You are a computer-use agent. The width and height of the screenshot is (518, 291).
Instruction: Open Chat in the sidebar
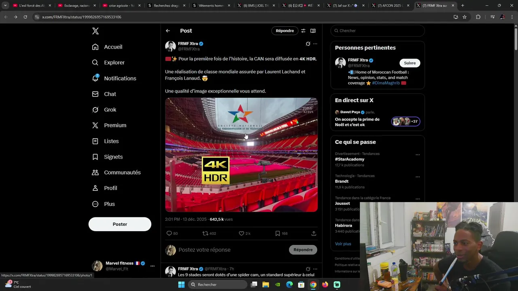point(104,94)
